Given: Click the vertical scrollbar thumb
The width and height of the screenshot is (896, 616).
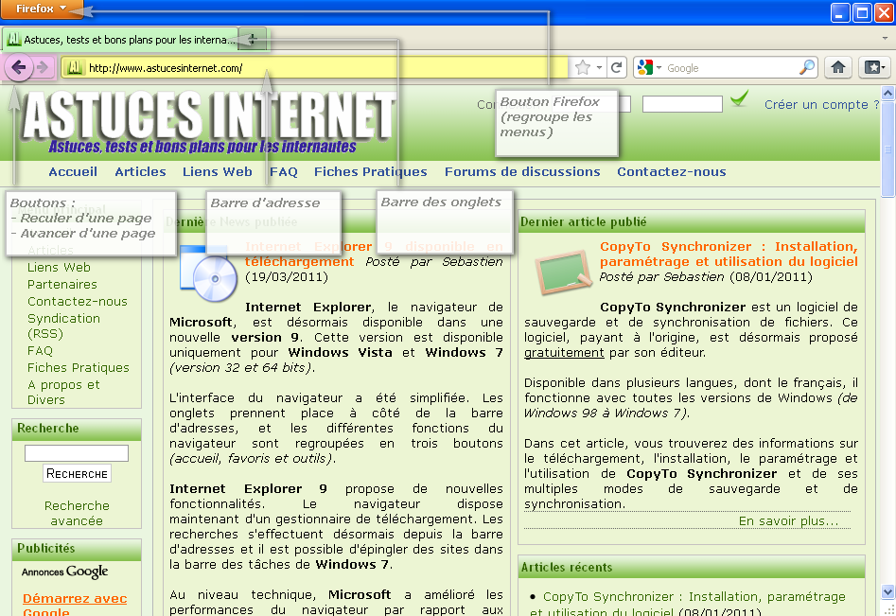Looking at the screenshot, I should pos(887,149).
